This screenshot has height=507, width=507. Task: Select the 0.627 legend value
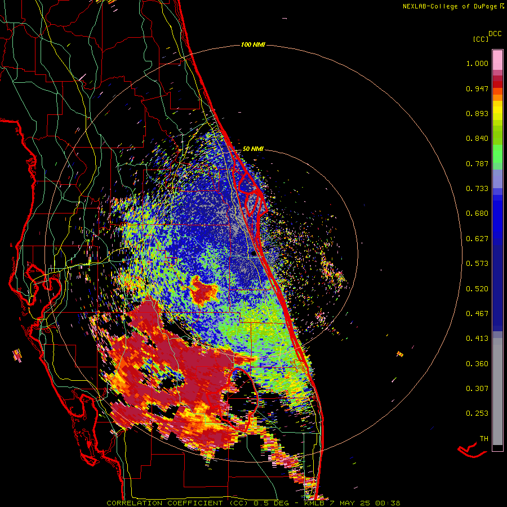click(477, 239)
